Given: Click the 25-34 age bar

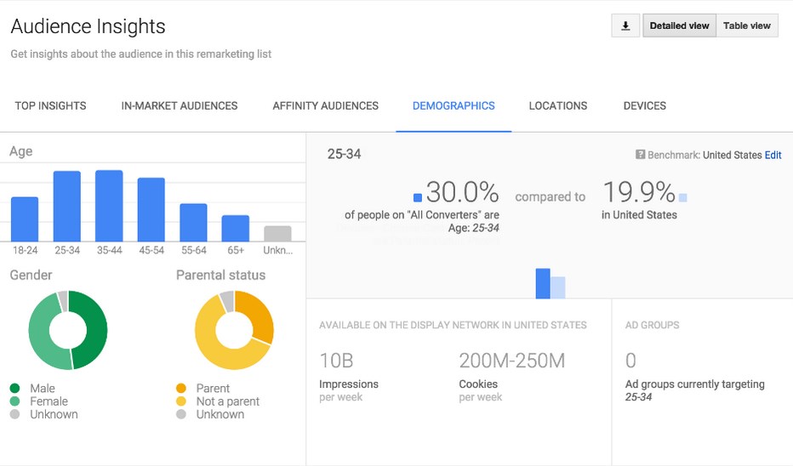Looking at the screenshot, I should (67, 207).
